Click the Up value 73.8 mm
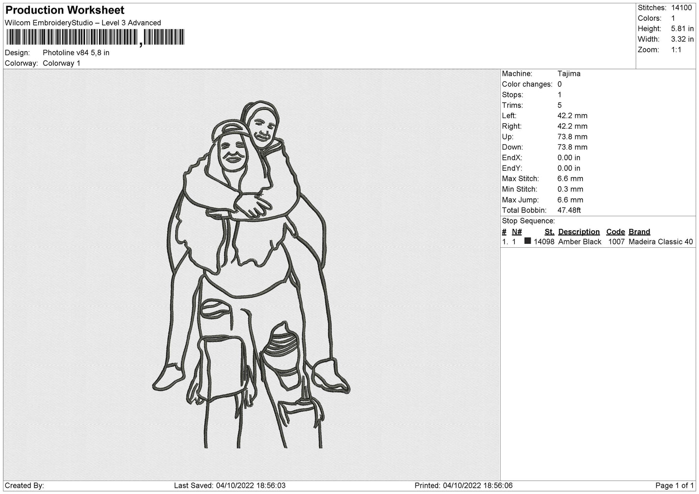This screenshot has height=494, width=699. point(572,137)
